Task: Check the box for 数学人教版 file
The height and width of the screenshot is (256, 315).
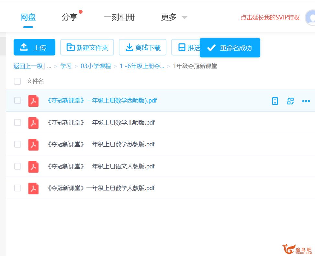Action: pos(17,188)
